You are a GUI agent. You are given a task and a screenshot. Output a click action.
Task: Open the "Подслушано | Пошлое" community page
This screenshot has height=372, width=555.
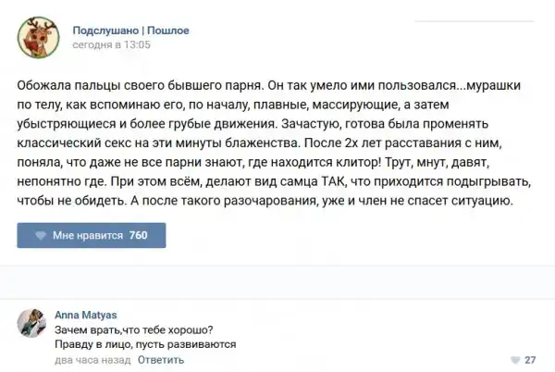coord(130,31)
